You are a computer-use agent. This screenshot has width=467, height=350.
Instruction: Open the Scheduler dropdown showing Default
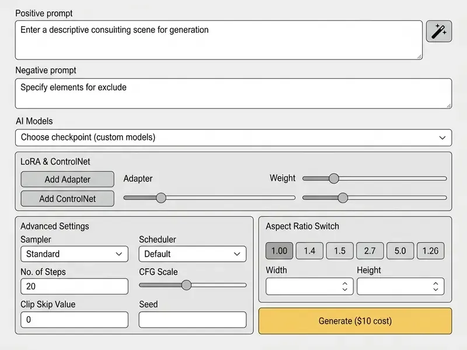click(x=193, y=254)
